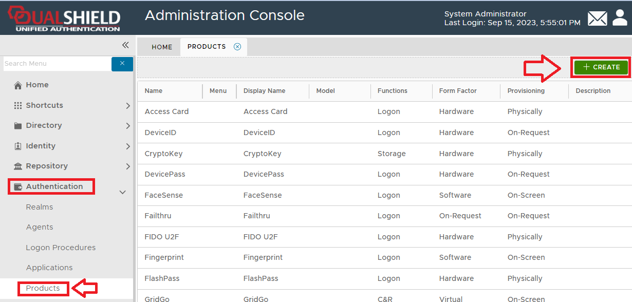Image resolution: width=632 pixels, height=302 pixels.
Task: Expand the Repository menu chevron
Action: point(128,166)
